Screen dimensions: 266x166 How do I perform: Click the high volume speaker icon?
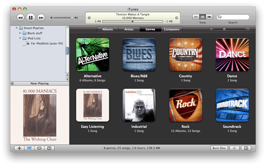76,18
